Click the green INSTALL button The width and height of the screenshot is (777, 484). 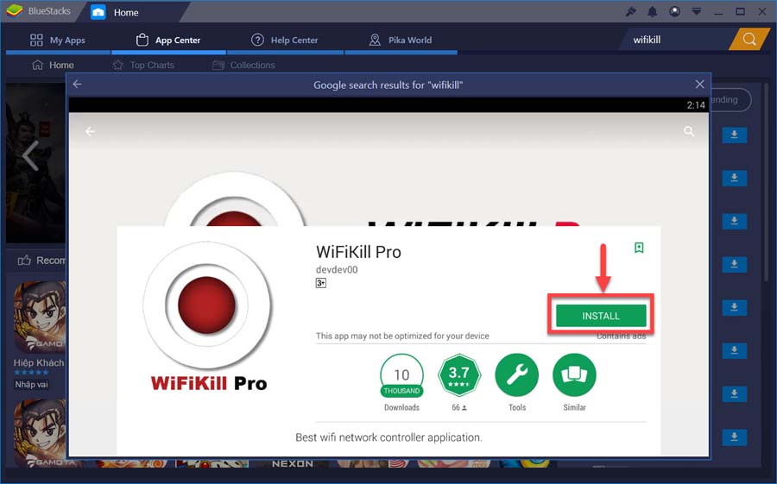[x=601, y=316]
